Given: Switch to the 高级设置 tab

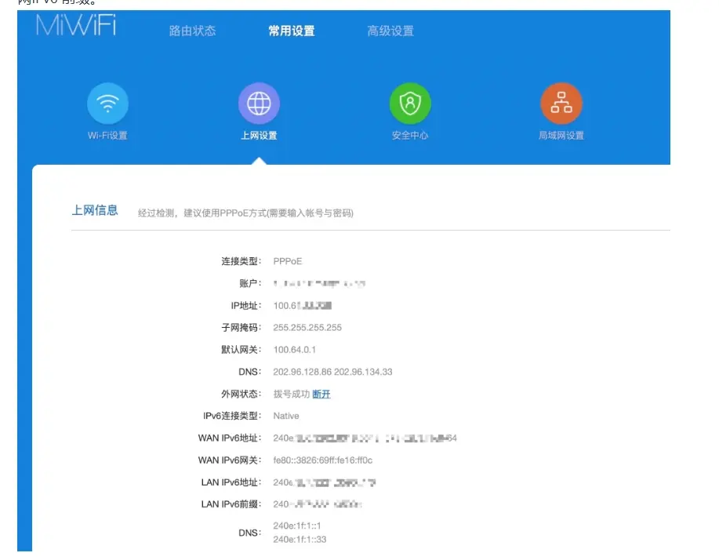Looking at the screenshot, I should pos(390,31).
